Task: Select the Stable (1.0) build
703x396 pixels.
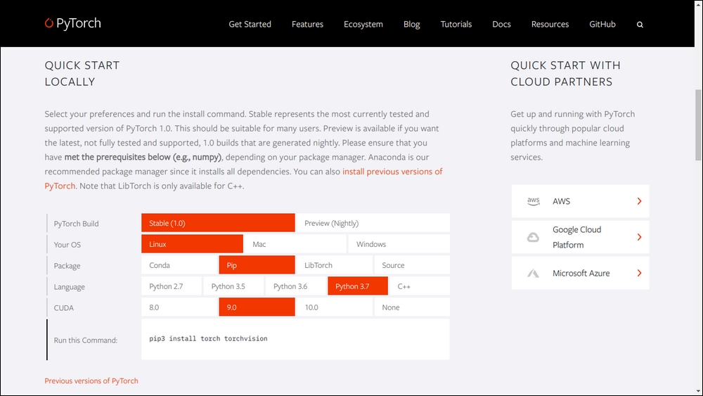Action: 218,223
